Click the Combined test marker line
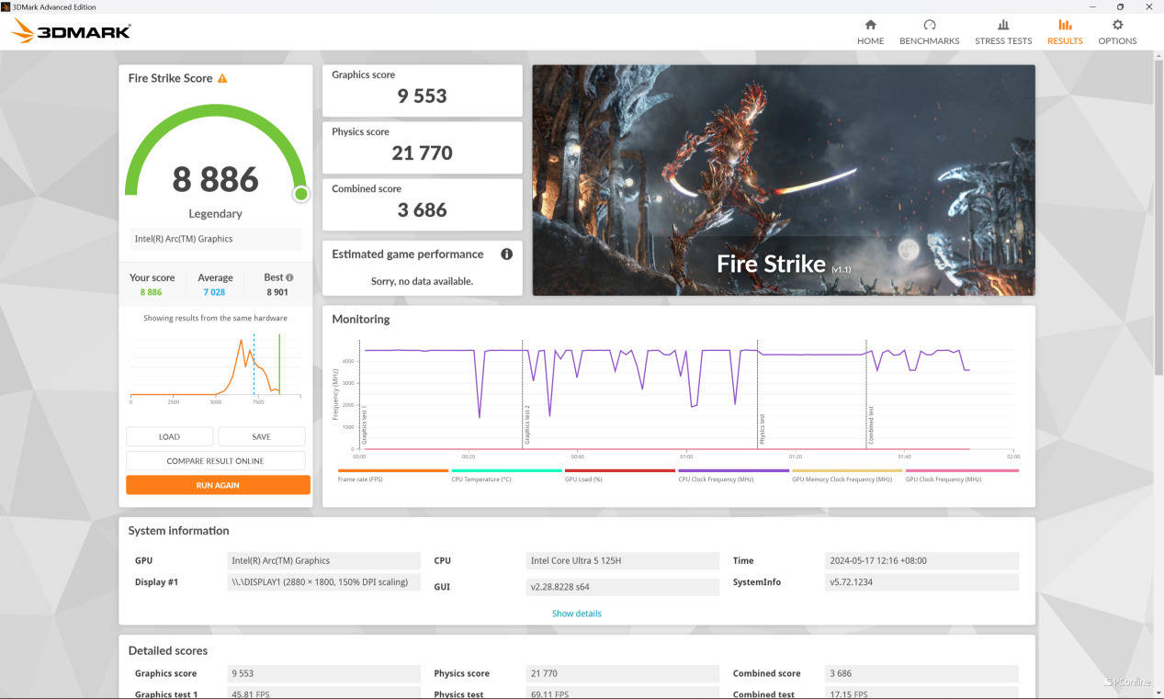This screenshot has height=699, width=1164. click(x=866, y=395)
